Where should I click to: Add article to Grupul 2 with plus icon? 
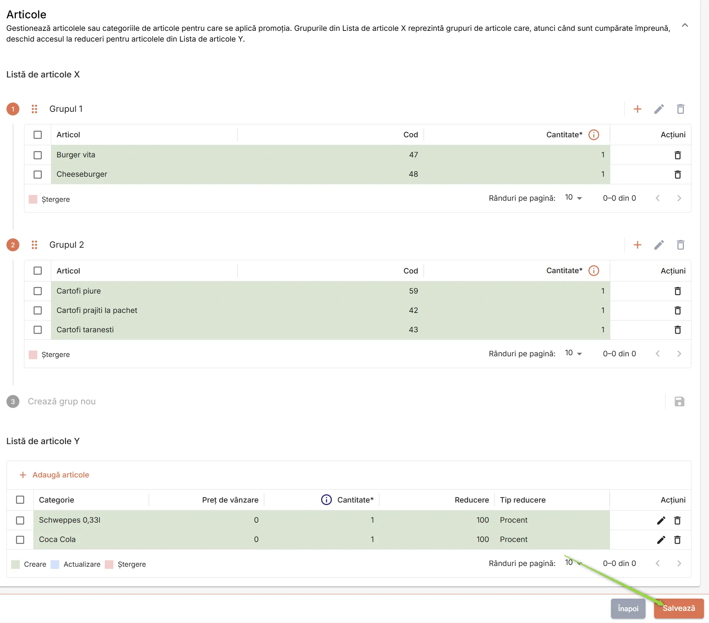637,245
